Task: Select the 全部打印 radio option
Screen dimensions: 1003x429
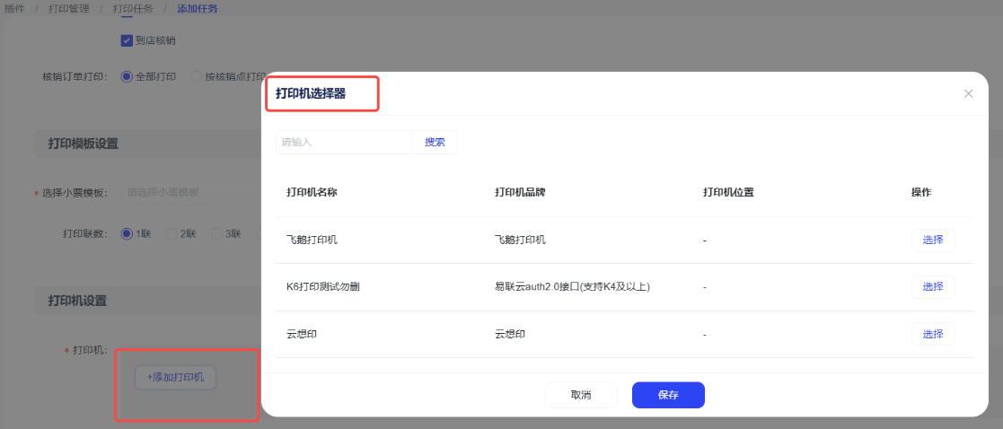Action: (127, 77)
